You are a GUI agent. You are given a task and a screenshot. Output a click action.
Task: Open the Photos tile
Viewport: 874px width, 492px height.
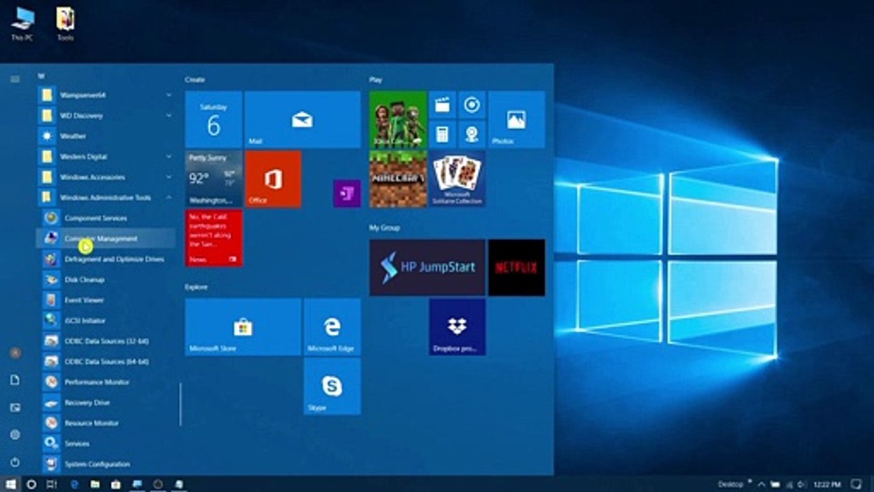coord(517,120)
